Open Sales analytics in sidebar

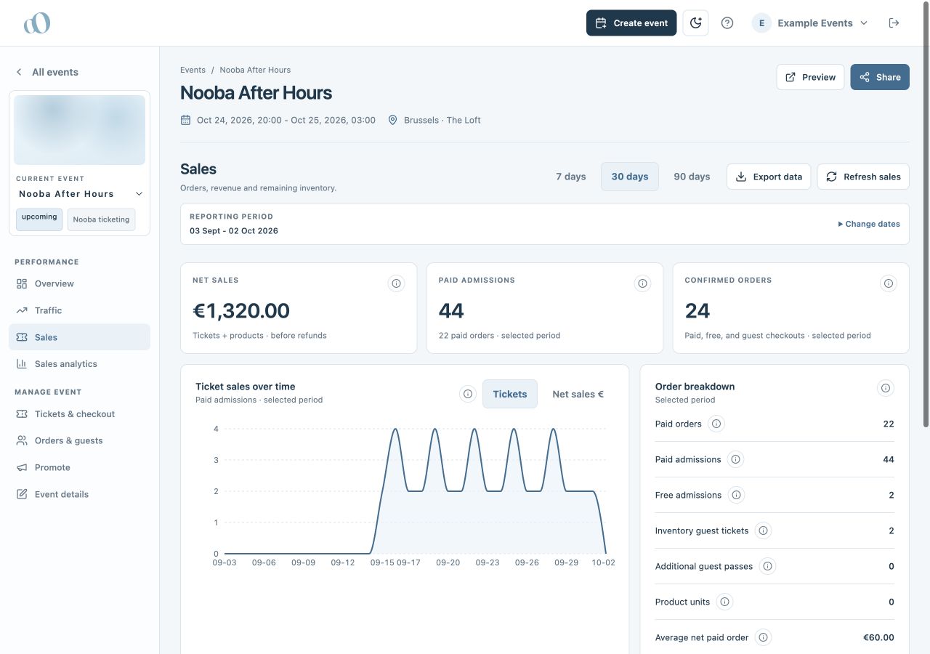tap(79, 364)
